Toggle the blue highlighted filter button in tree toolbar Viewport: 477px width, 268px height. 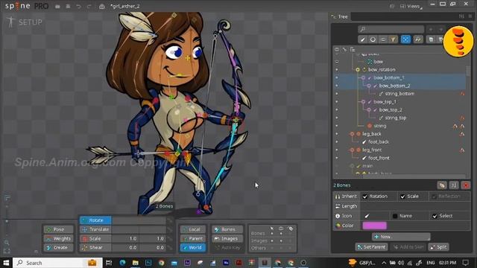tap(405, 39)
